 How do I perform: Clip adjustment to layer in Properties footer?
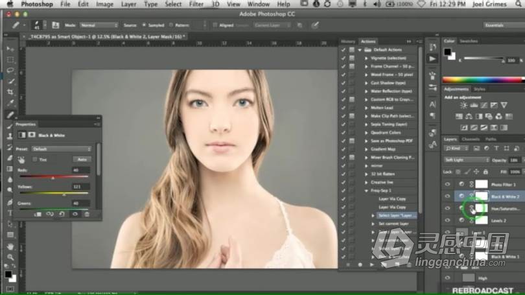[38, 215]
